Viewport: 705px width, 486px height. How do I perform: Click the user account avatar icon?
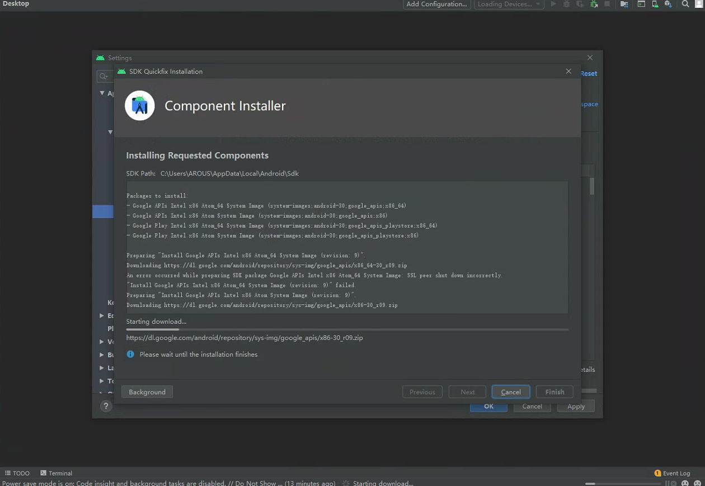click(699, 4)
